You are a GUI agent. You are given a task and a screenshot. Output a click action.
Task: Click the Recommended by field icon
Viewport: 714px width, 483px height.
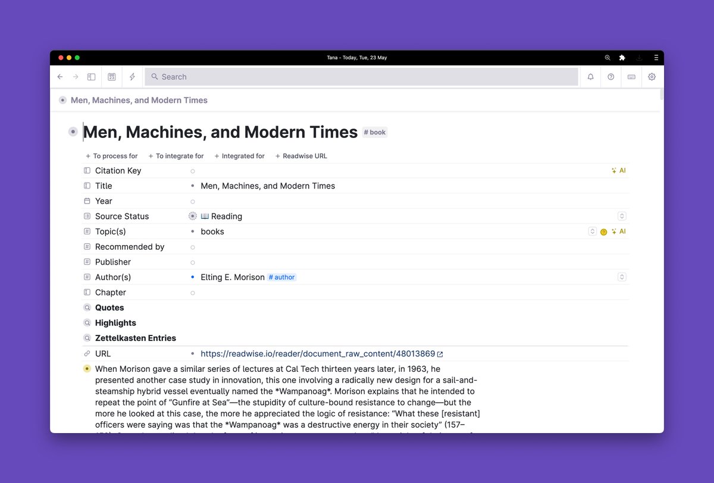click(87, 247)
